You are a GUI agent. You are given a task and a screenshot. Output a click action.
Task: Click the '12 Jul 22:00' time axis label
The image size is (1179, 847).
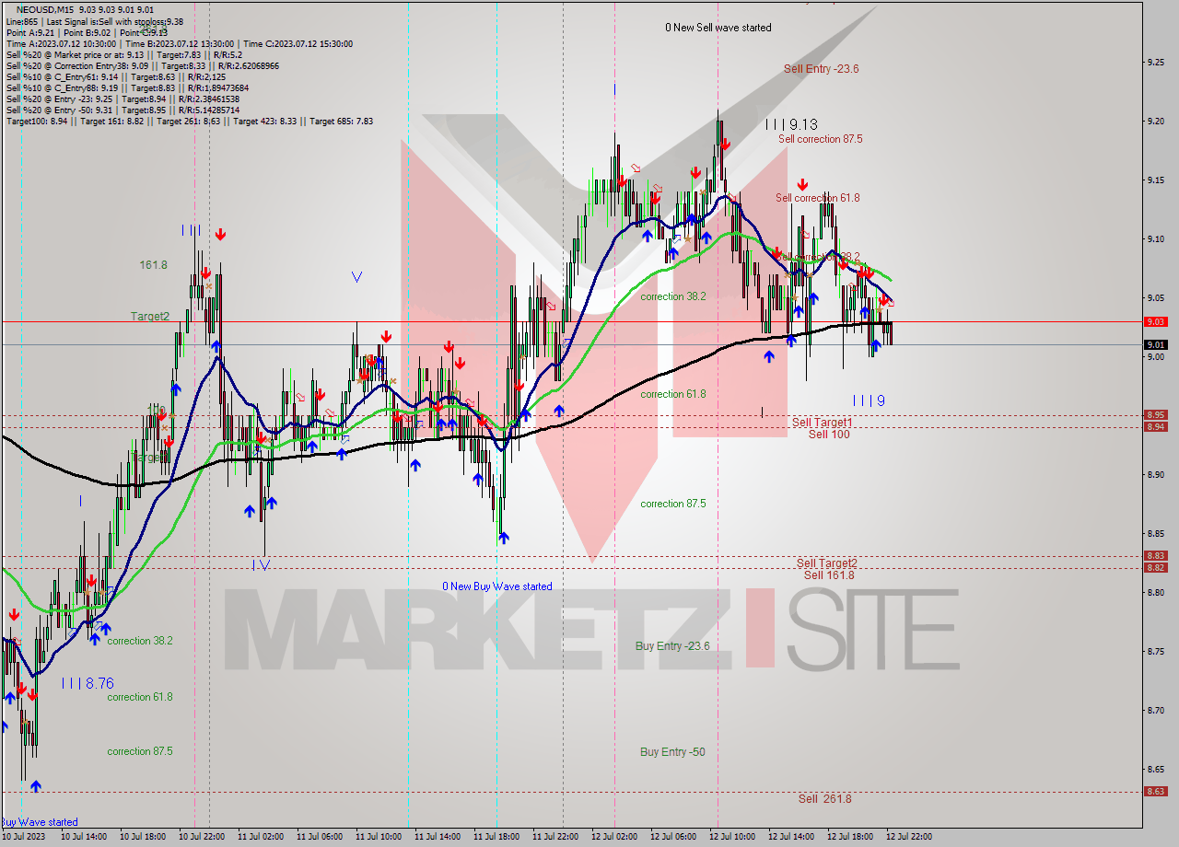(x=909, y=837)
